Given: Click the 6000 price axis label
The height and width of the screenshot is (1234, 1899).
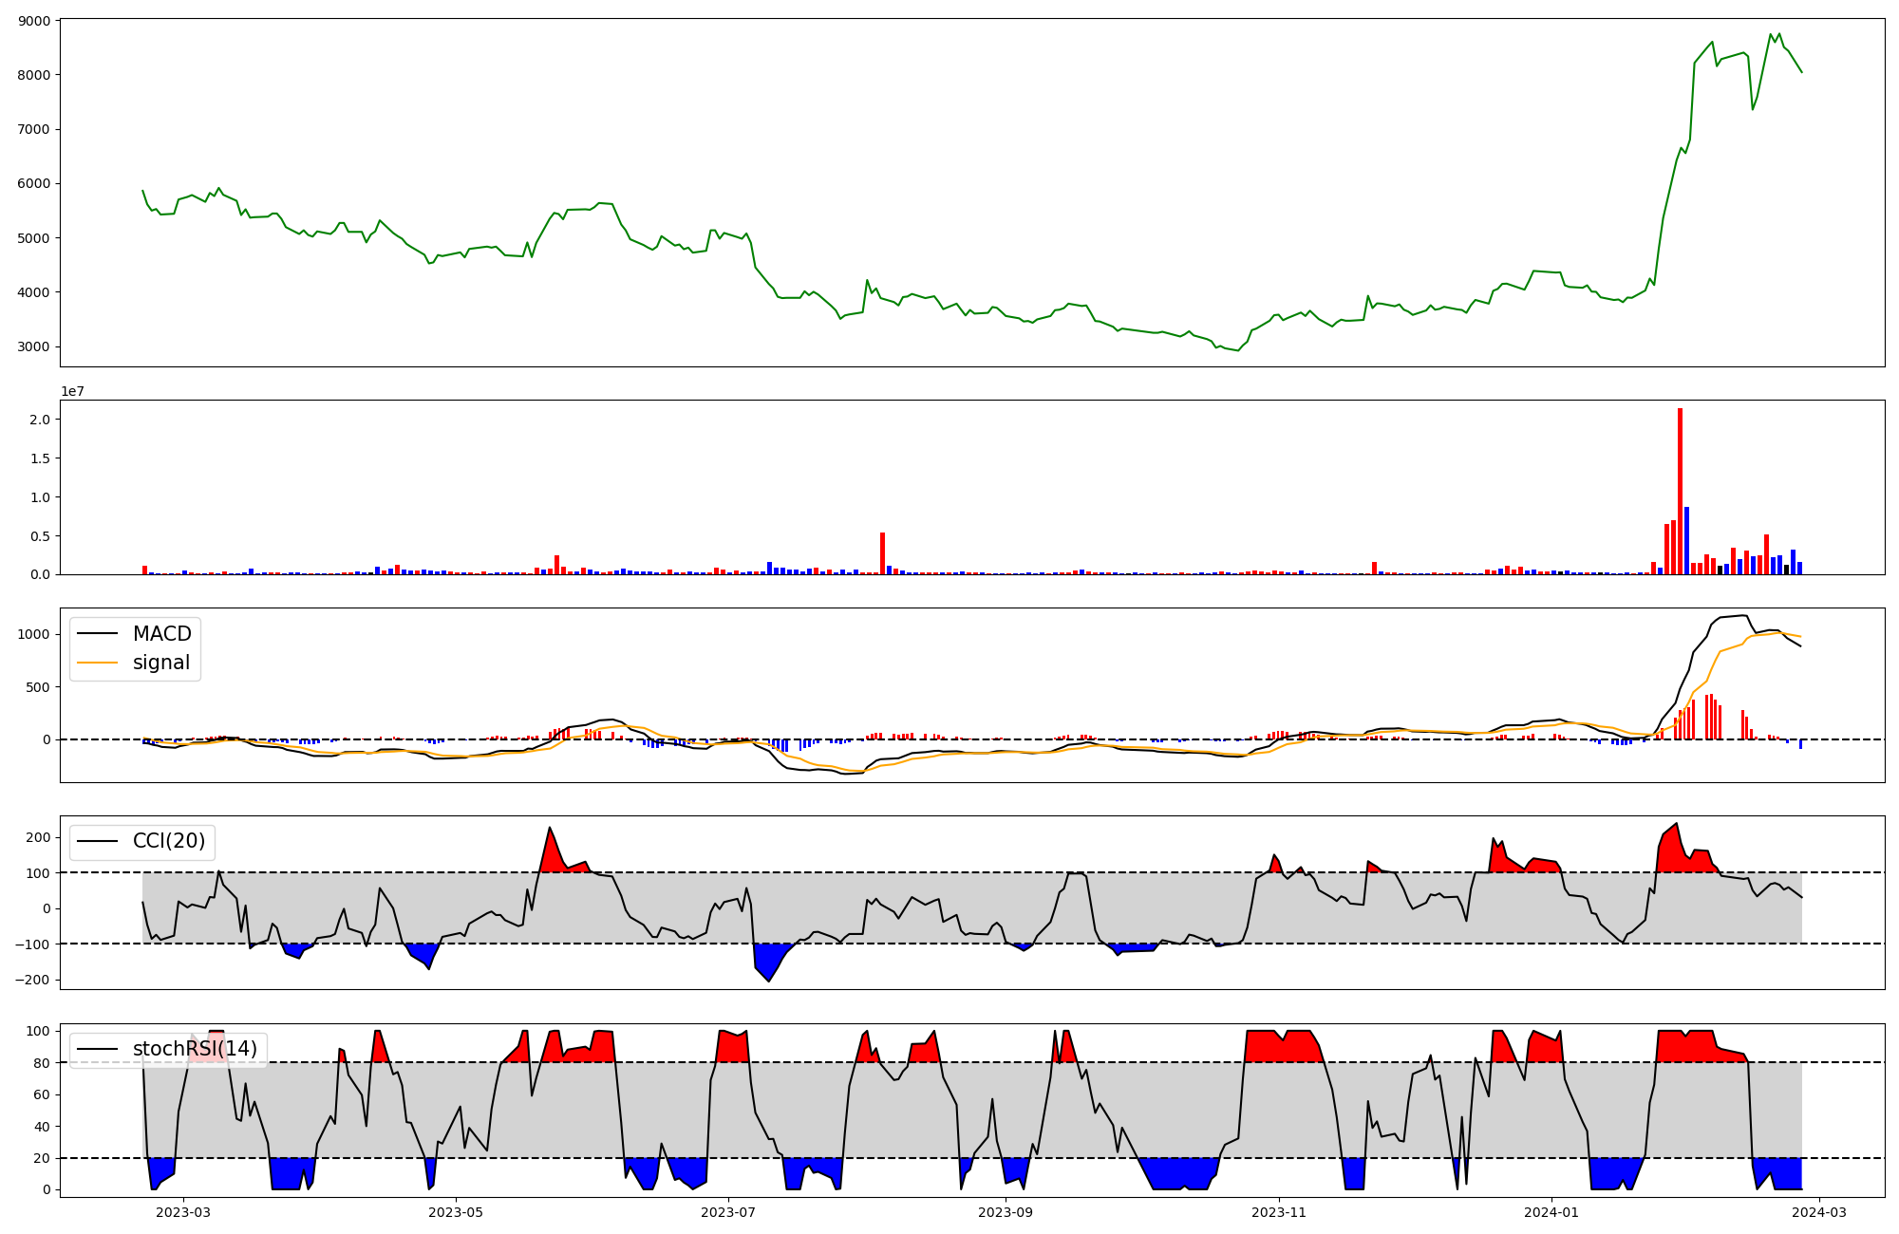Looking at the screenshot, I should (34, 183).
